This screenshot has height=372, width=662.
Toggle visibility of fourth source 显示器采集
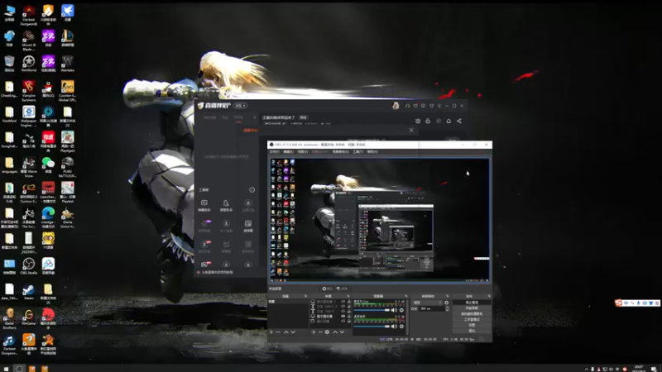point(343,317)
